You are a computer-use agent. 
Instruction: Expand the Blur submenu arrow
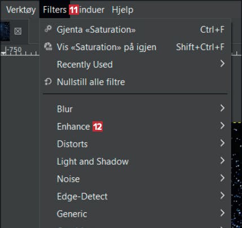coord(222,108)
